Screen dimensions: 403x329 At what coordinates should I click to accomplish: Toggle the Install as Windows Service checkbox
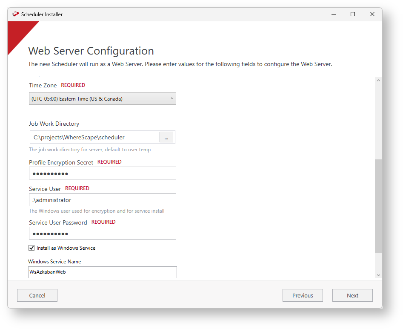[x=31, y=248]
